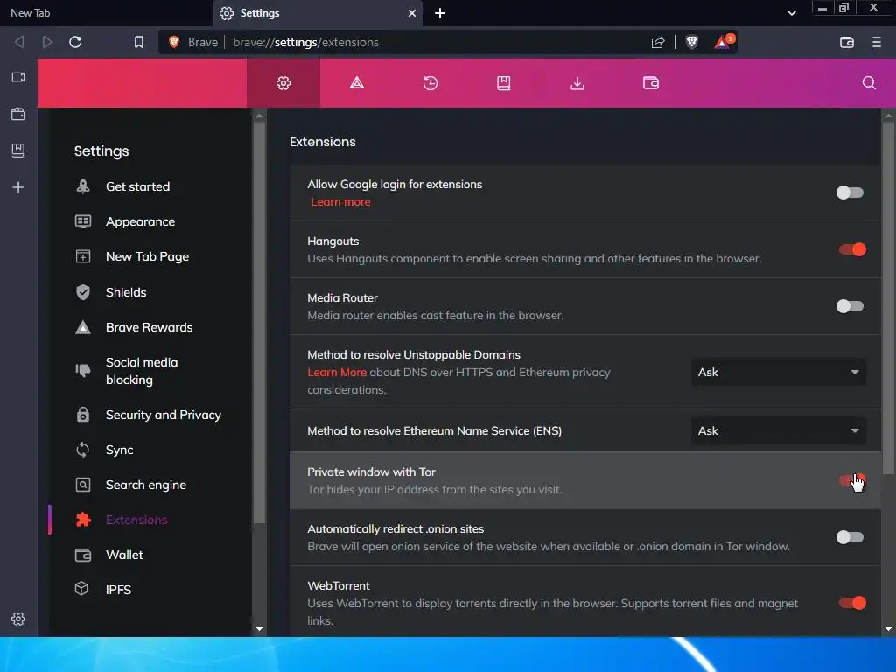
Task: Open the Downloads tab in pink toolbar
Action: (577, 83)
